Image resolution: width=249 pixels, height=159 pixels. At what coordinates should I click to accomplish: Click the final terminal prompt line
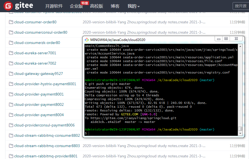(x=87, y=133)
